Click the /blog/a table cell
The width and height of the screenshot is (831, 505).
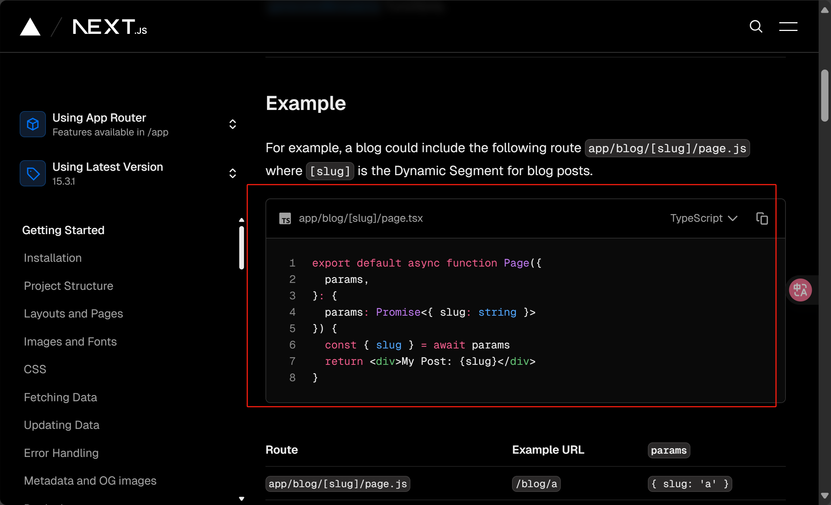536,484
